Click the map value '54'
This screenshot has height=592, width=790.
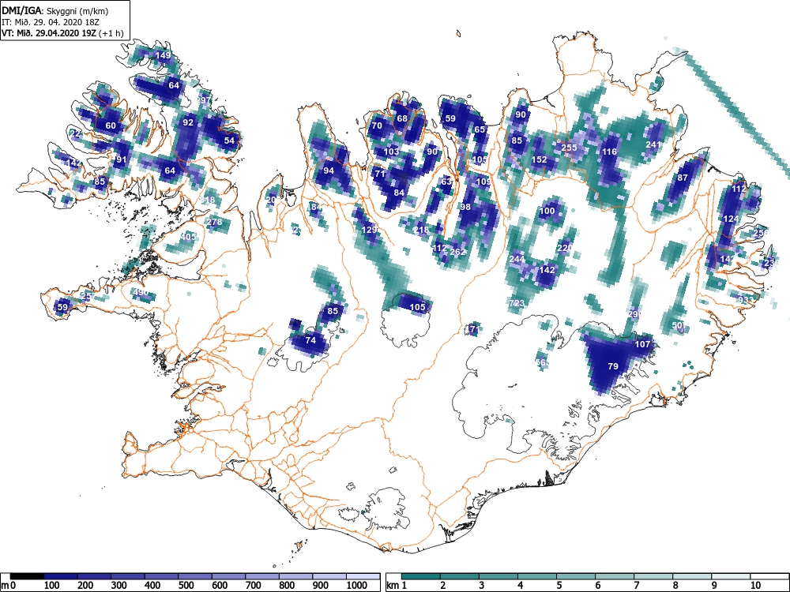(229, 141)
